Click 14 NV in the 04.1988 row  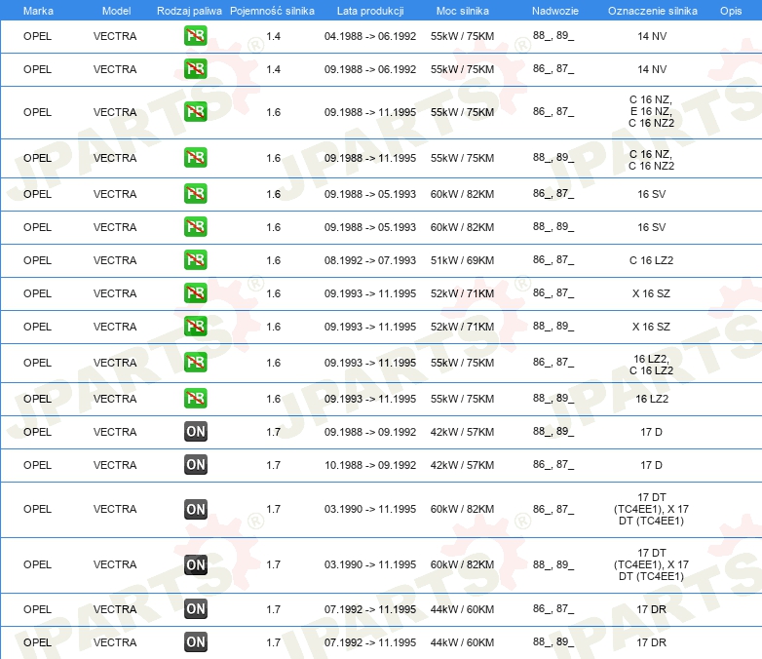point(652,36)
